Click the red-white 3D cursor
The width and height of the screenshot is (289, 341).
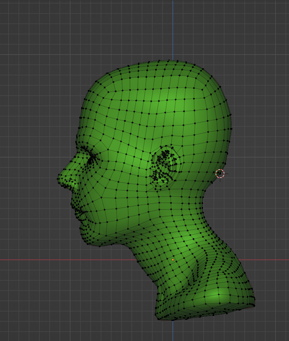tap(220, 173)
